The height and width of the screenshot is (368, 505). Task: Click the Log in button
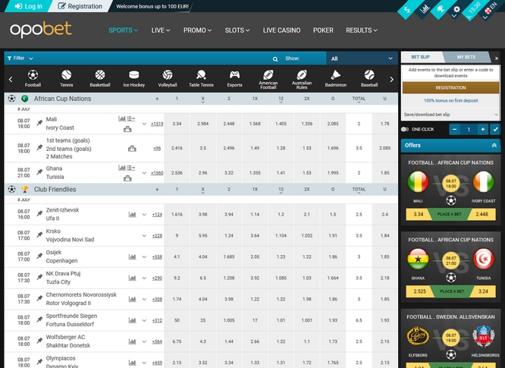coord(28,6)
